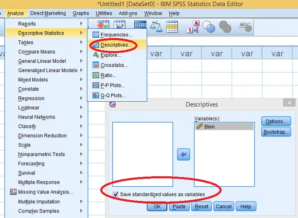This screenshot has height=218, width=298.
Task: Choose Classify menu entry
Action: click(46, 126)
